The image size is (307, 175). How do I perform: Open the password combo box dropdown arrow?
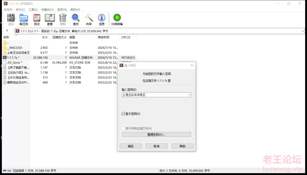(x=189, y=95)
